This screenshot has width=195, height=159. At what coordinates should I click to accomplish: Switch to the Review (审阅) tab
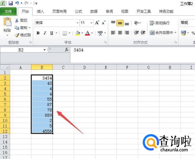[109, 11]
